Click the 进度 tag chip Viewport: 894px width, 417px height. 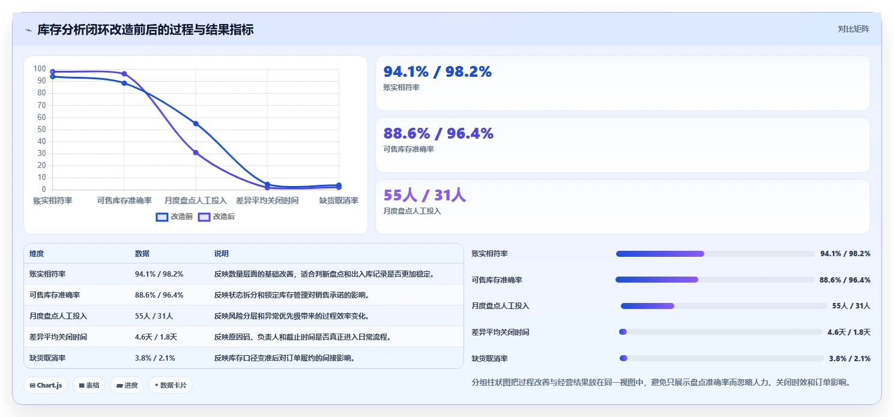coord(127,385)
